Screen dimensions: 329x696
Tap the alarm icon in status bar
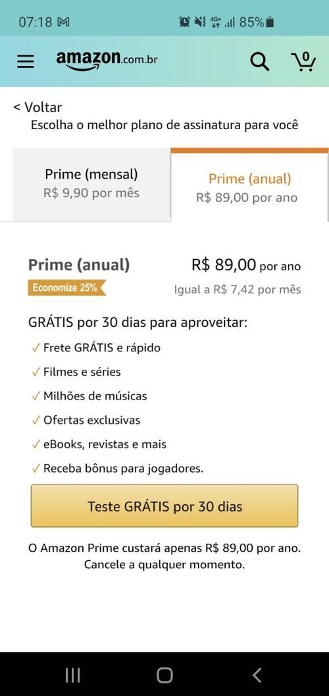point(184,21)
